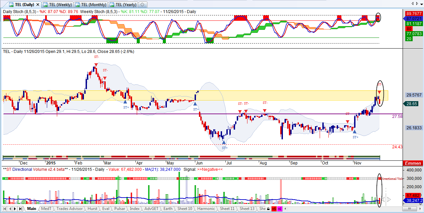Select the 77.0783 green value label
Viewport: 424px width, 213px height.
(x=414, y=34)
